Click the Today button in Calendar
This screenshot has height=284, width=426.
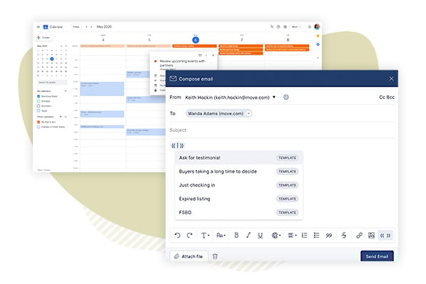[x=76, y=26]
